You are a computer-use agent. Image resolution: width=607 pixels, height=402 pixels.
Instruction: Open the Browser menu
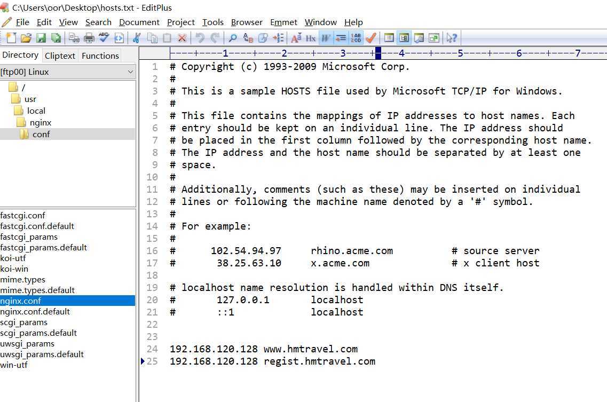pyautogui.click(x=247, y=22)
